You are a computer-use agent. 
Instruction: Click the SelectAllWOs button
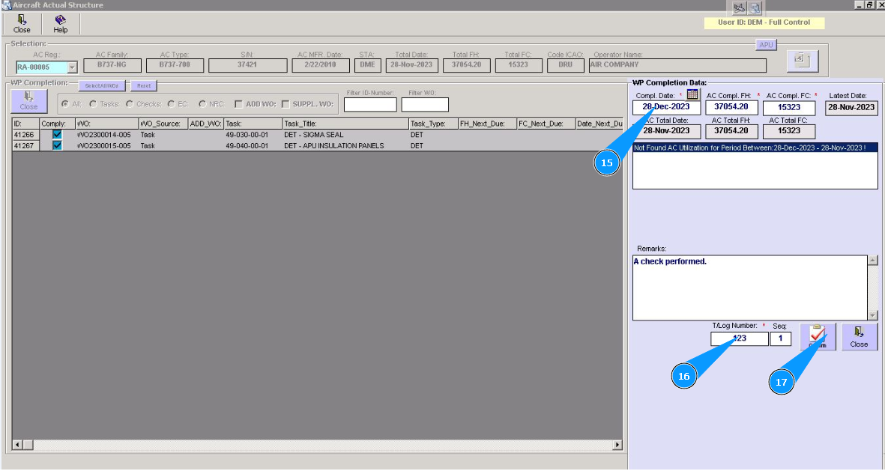click(102, 86)
